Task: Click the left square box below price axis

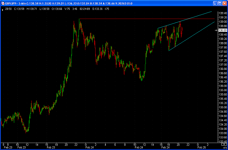Action: coord(222,144)
